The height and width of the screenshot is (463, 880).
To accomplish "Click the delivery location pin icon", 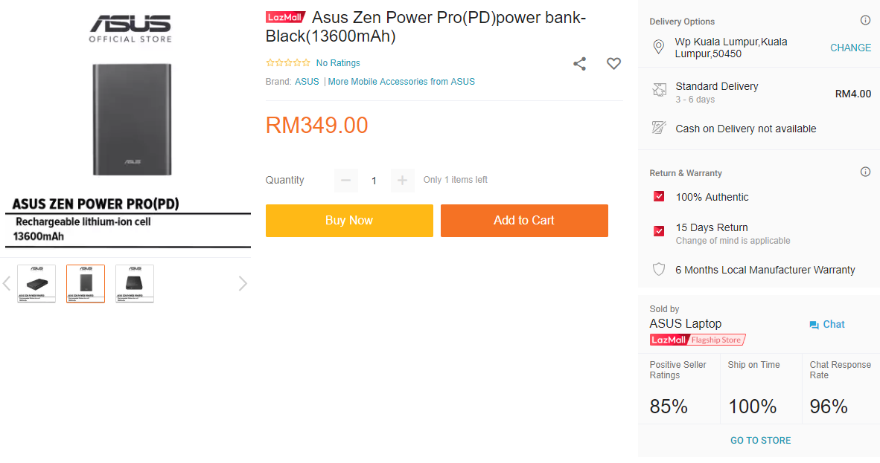I will pos(658,48).
